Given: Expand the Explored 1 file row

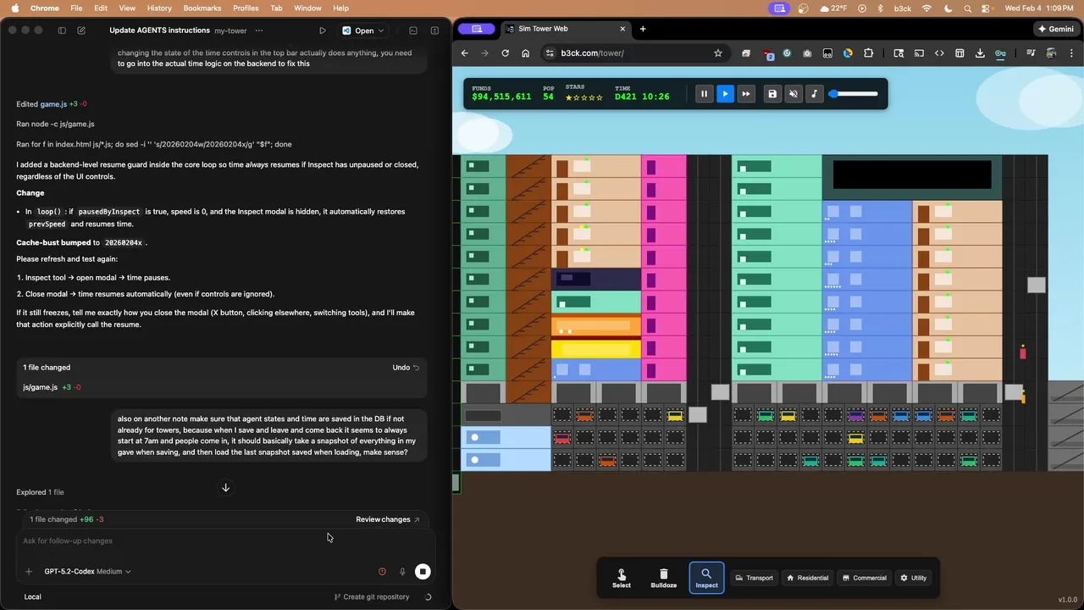Looking at the screenshot, I should coord(40,492).
